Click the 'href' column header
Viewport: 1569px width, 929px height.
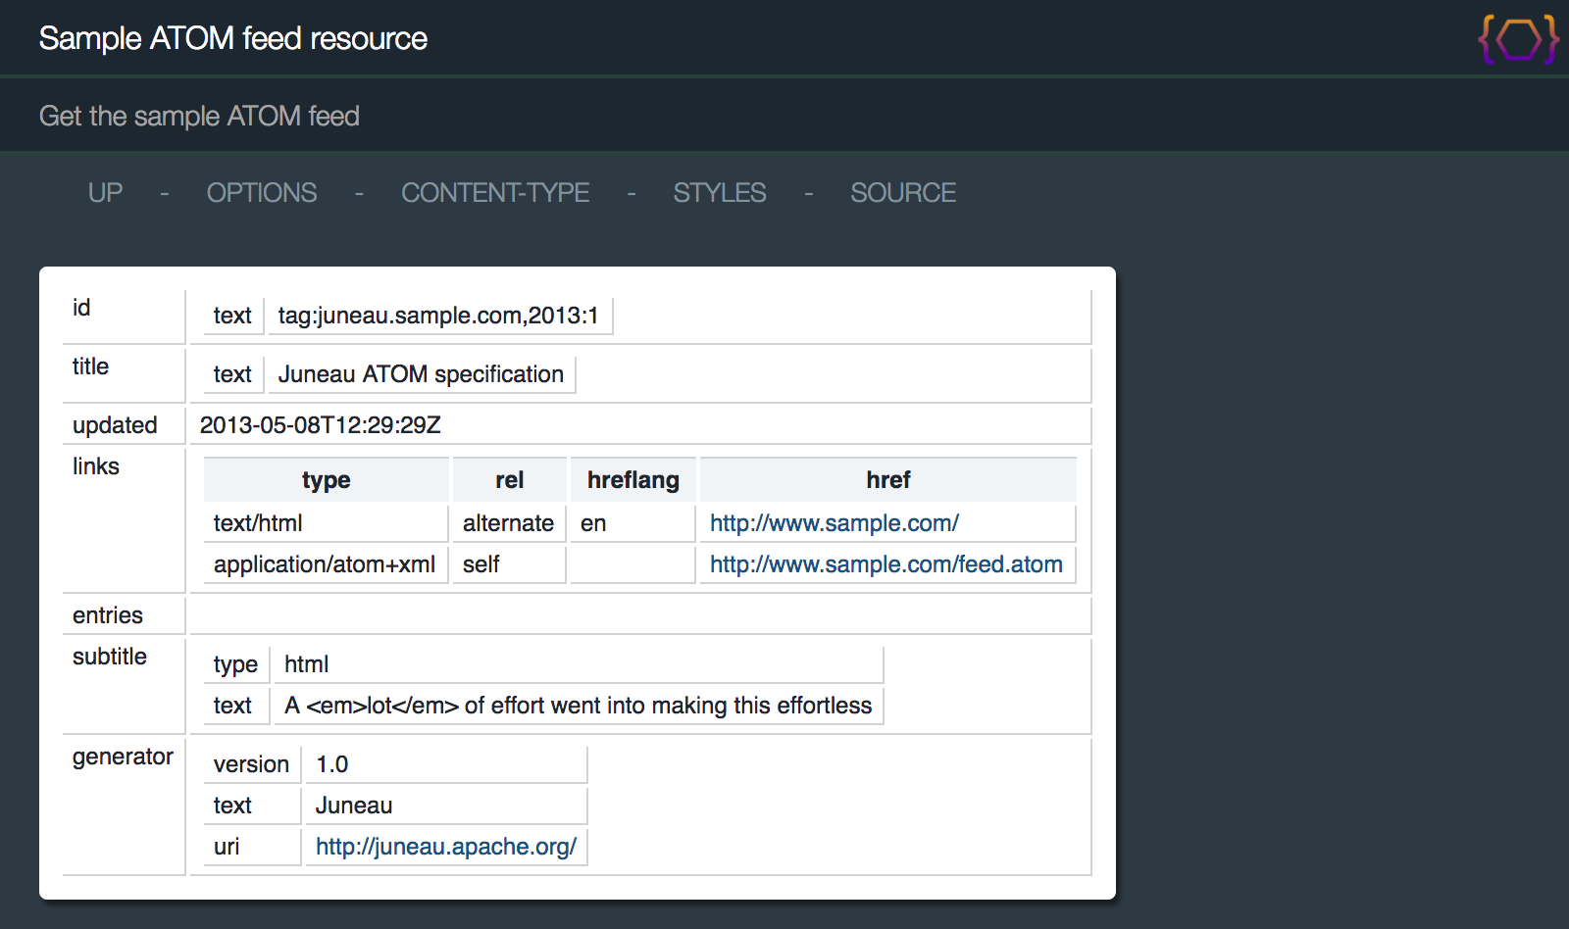click(x=887, y=480)
